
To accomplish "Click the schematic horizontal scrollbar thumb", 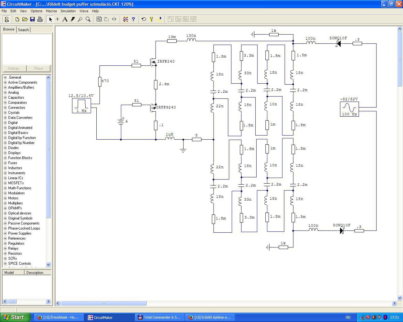I will 104,303.
